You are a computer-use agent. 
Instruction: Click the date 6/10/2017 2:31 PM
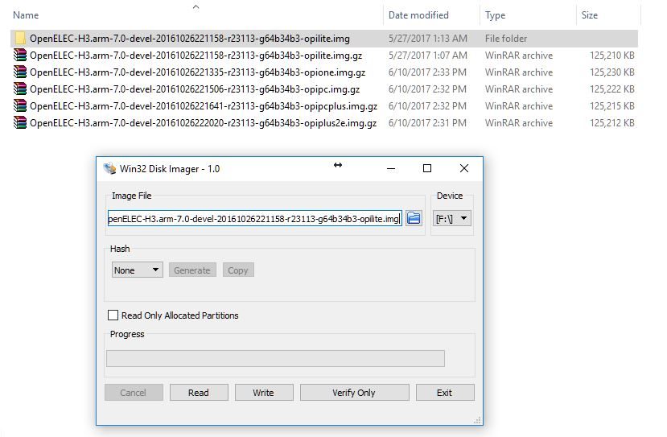pos(427,123)
